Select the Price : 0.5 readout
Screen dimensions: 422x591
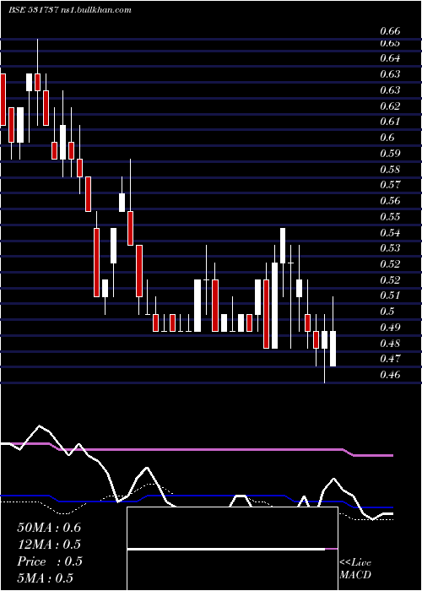point(50,561)
